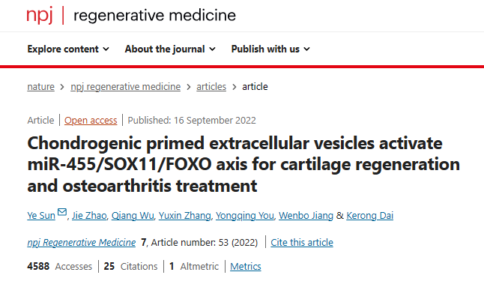This screenshot has width=484, height=287.
Task: View author Yuxin Zhang details
Action: point(184,215)
